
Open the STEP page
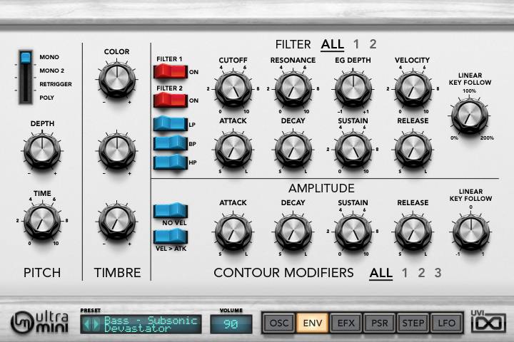click(413, 323)
